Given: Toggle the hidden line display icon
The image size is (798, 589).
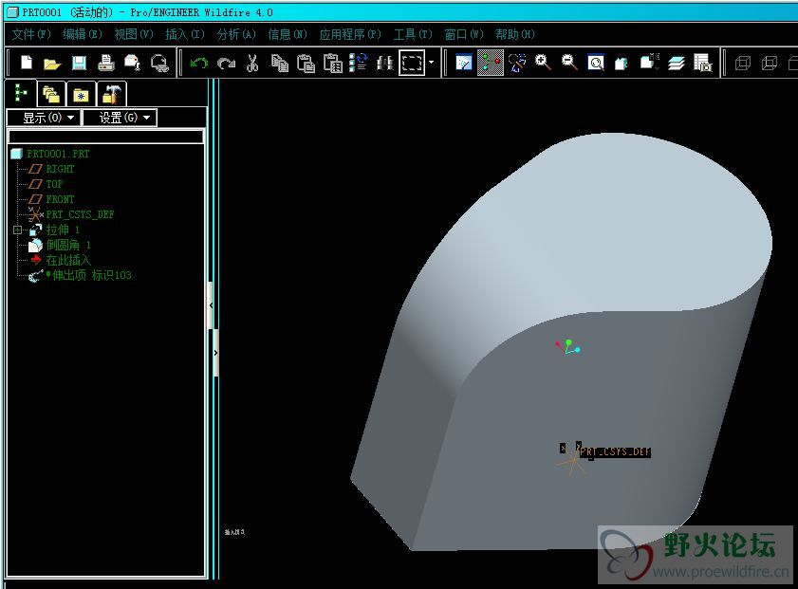Looking at the screenshot, I should coord(769,63).
